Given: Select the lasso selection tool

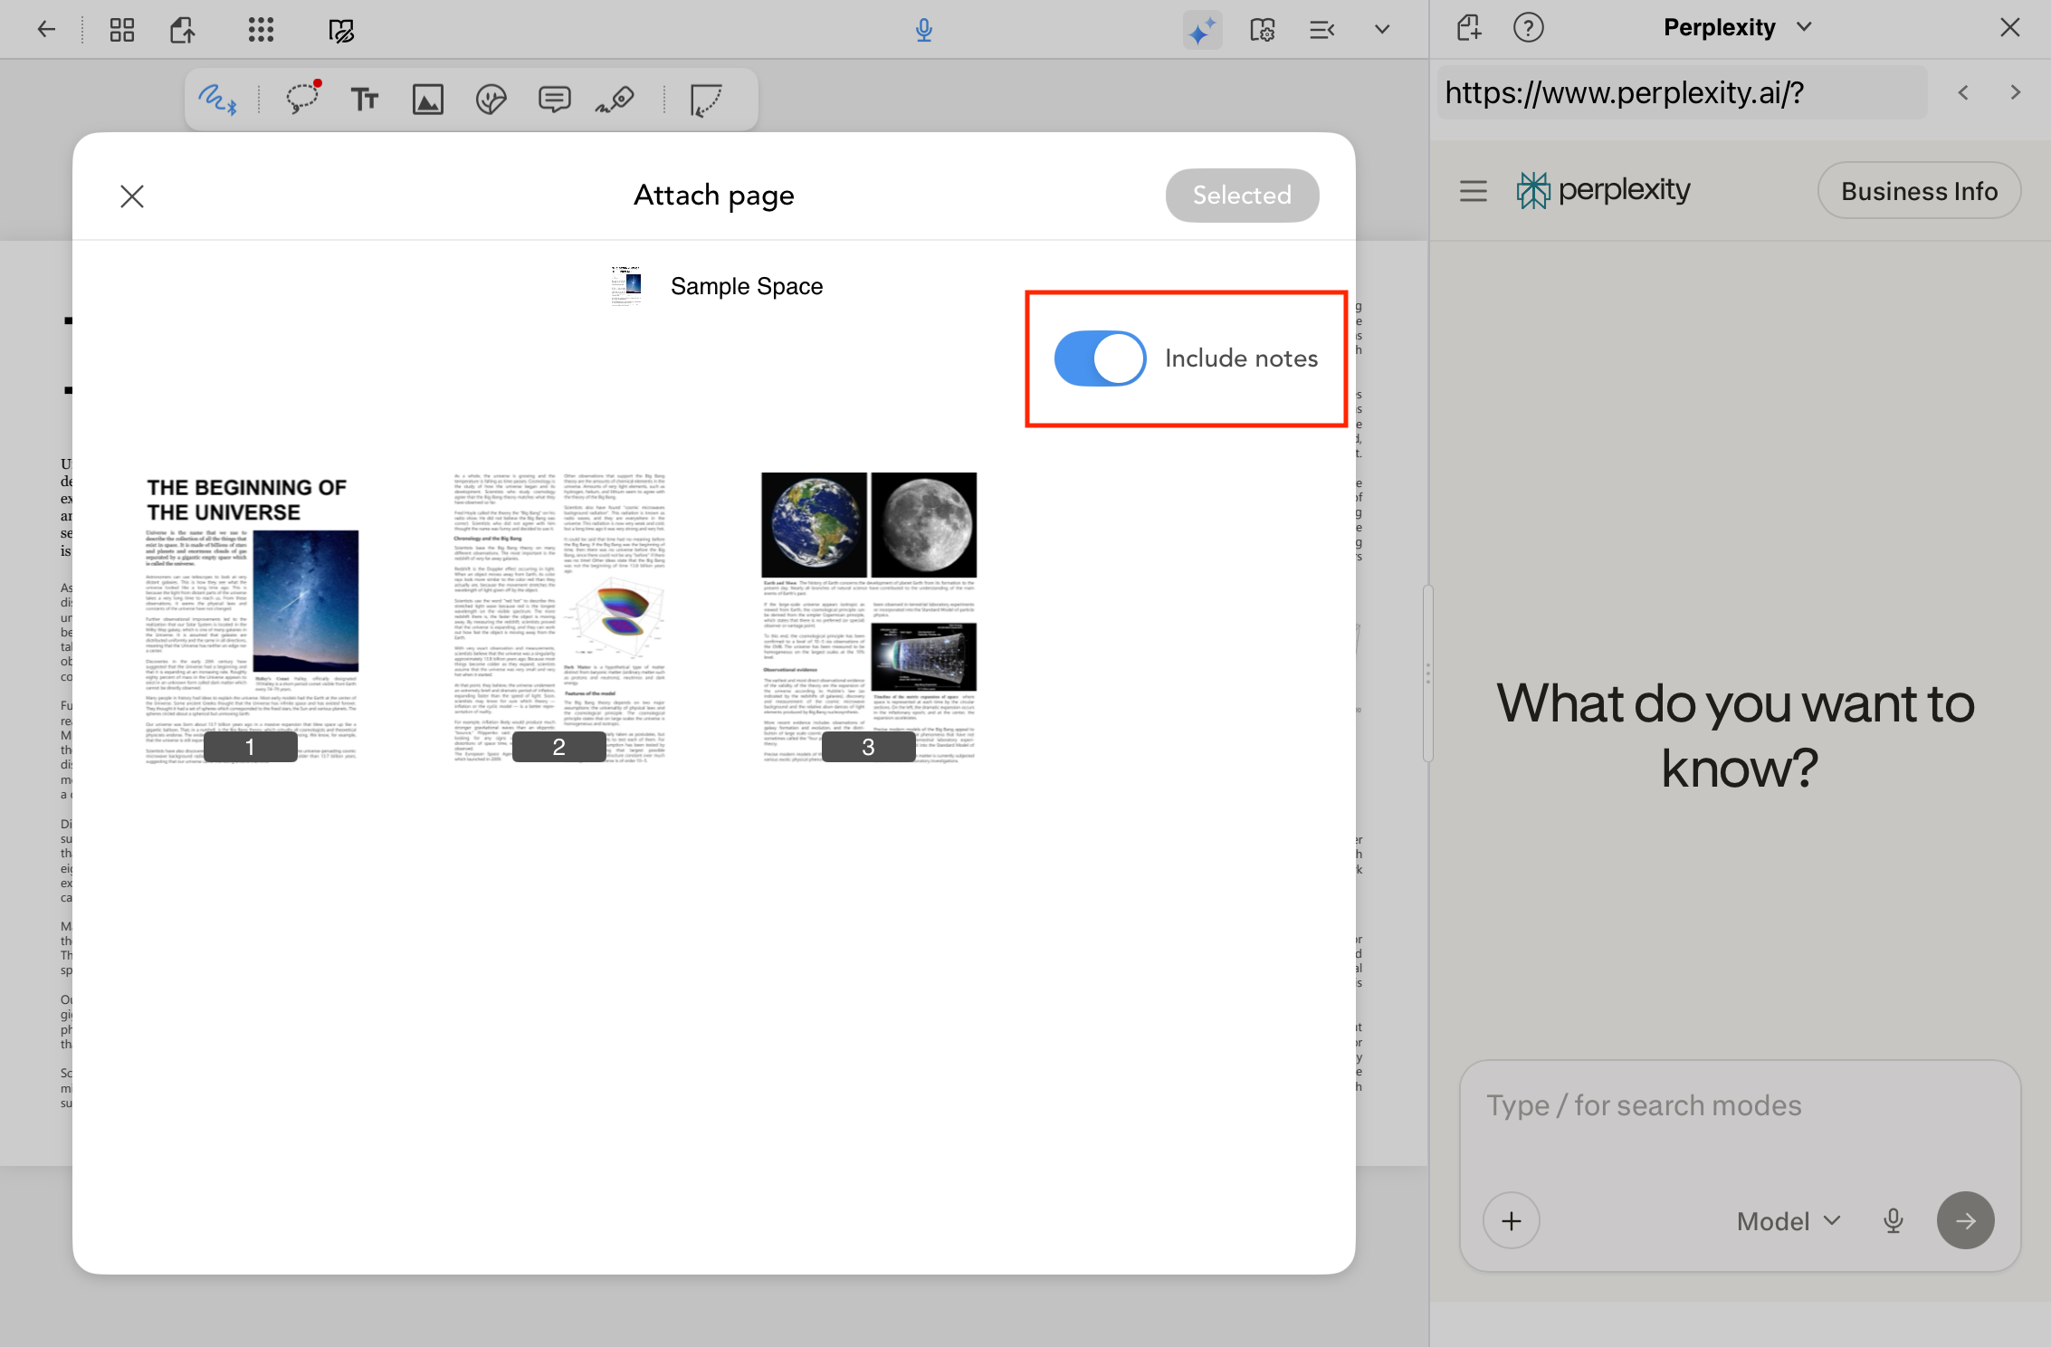Looking at the screenshot, I should pos(303,98).
